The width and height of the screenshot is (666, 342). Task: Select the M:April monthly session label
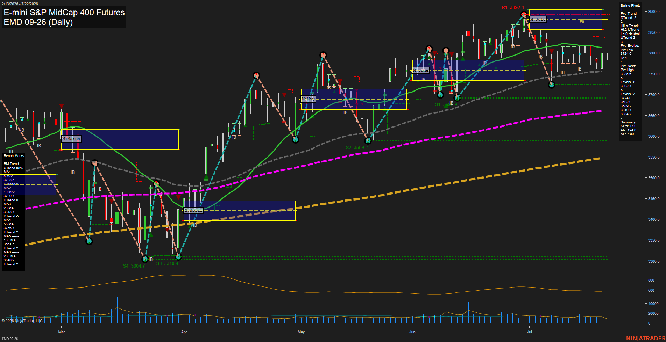[x=193, y=210]
